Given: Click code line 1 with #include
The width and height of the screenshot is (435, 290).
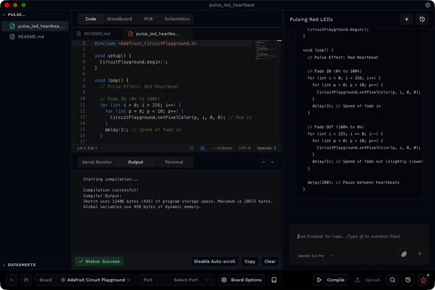Looking at the screenshot, I should [x=145, y=44].
